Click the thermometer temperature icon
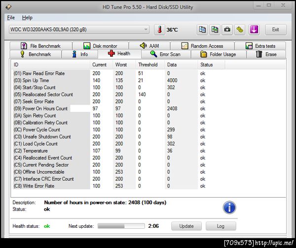This screenshot has width=296, height=248. [x=160, y=30]
